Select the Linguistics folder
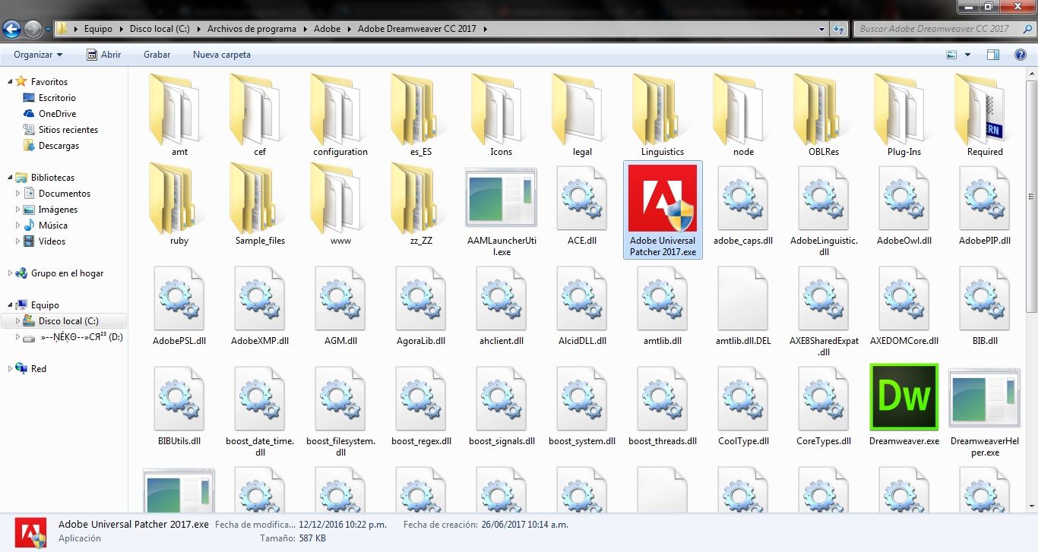This screenshot has height=552, width=1038. tap(663, 115)
